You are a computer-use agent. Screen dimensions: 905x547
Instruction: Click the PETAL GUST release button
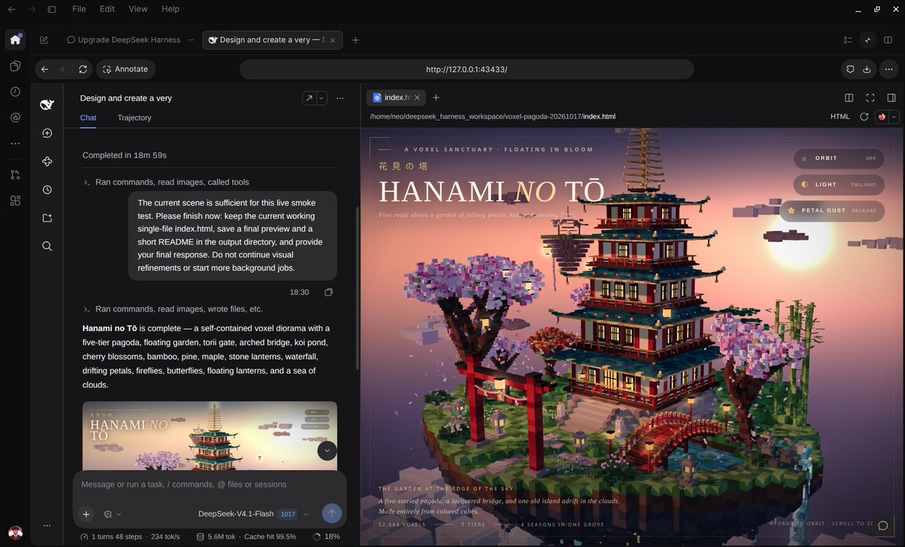(833, 211)
